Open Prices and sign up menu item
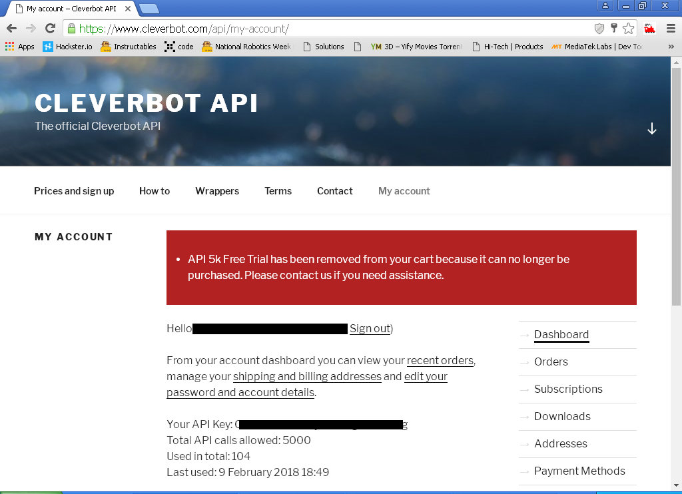 (74, 191)
